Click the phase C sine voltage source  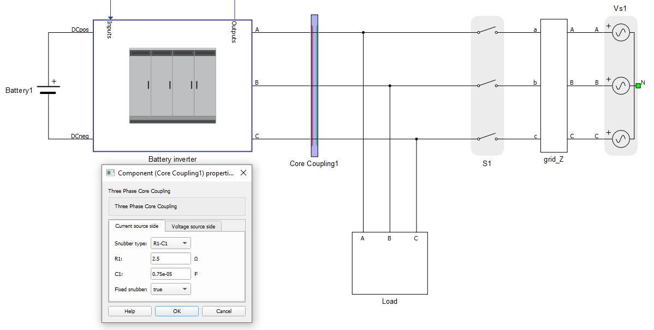coord(620,139)
